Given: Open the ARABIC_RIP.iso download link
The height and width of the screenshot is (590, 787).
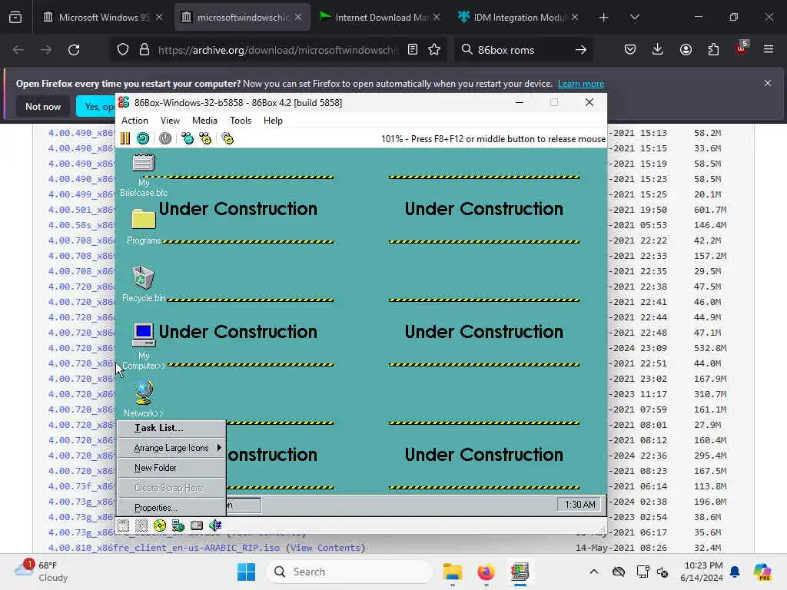Looking at the screenshot, I should (164, 548).
